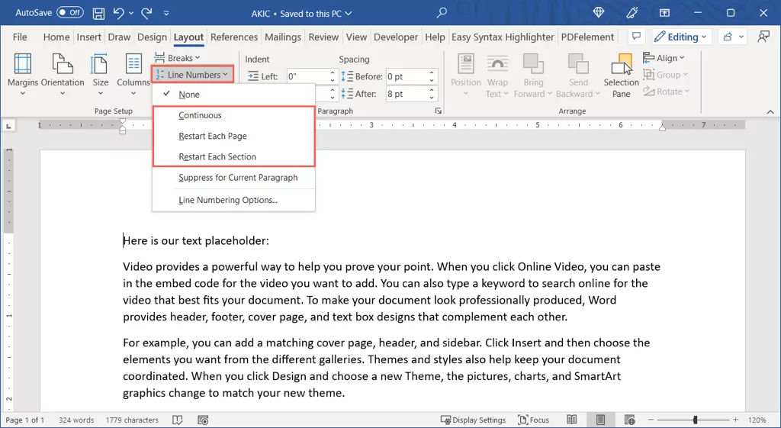Viewport: 781px width, 428px height.
Task: Click the diamond Premium icon
Action: tap(599, 13)
